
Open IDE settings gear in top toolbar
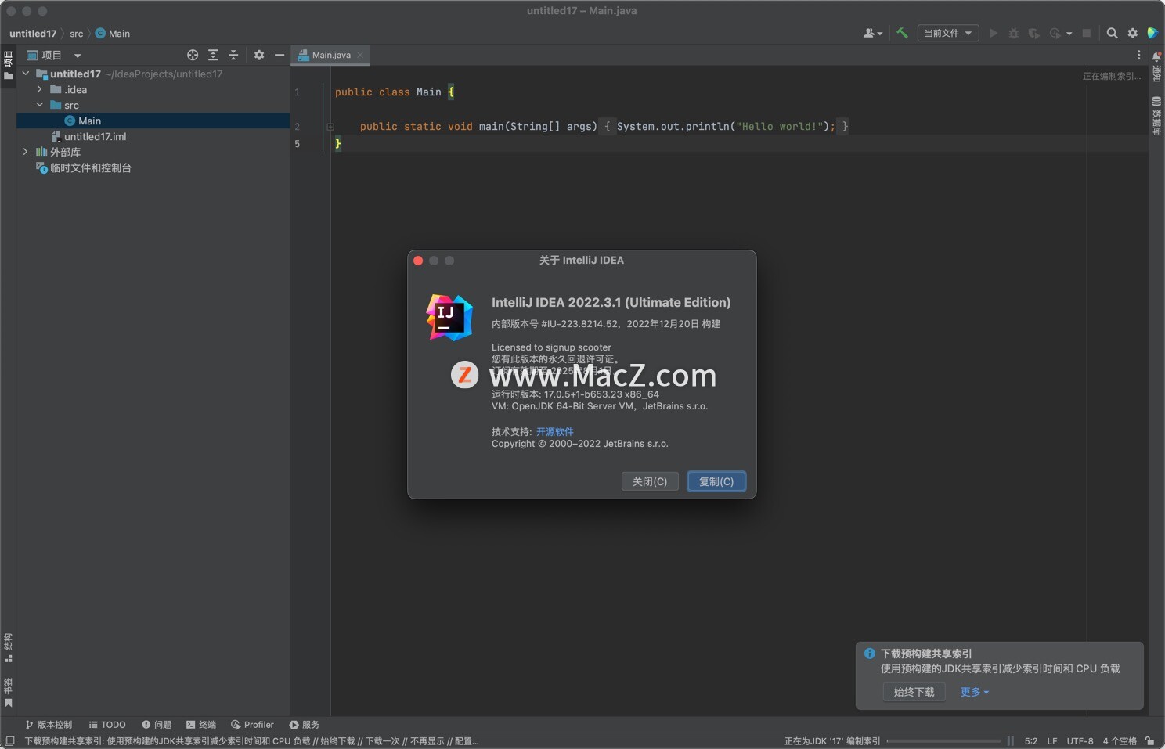click(1132, 33)
